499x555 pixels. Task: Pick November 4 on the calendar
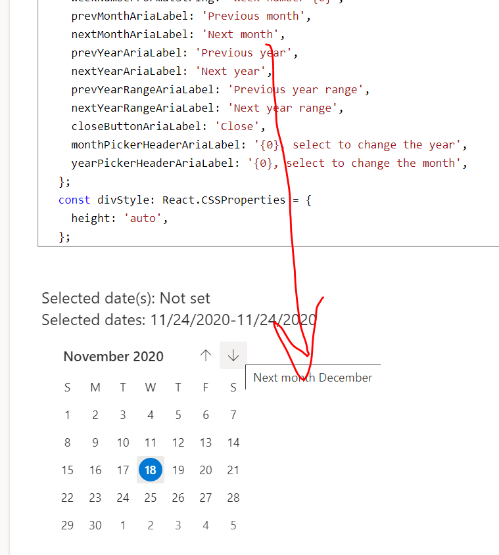pos(151,415)
